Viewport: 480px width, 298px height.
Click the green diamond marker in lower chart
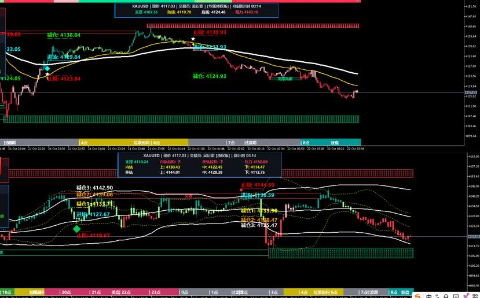point(77,228)
